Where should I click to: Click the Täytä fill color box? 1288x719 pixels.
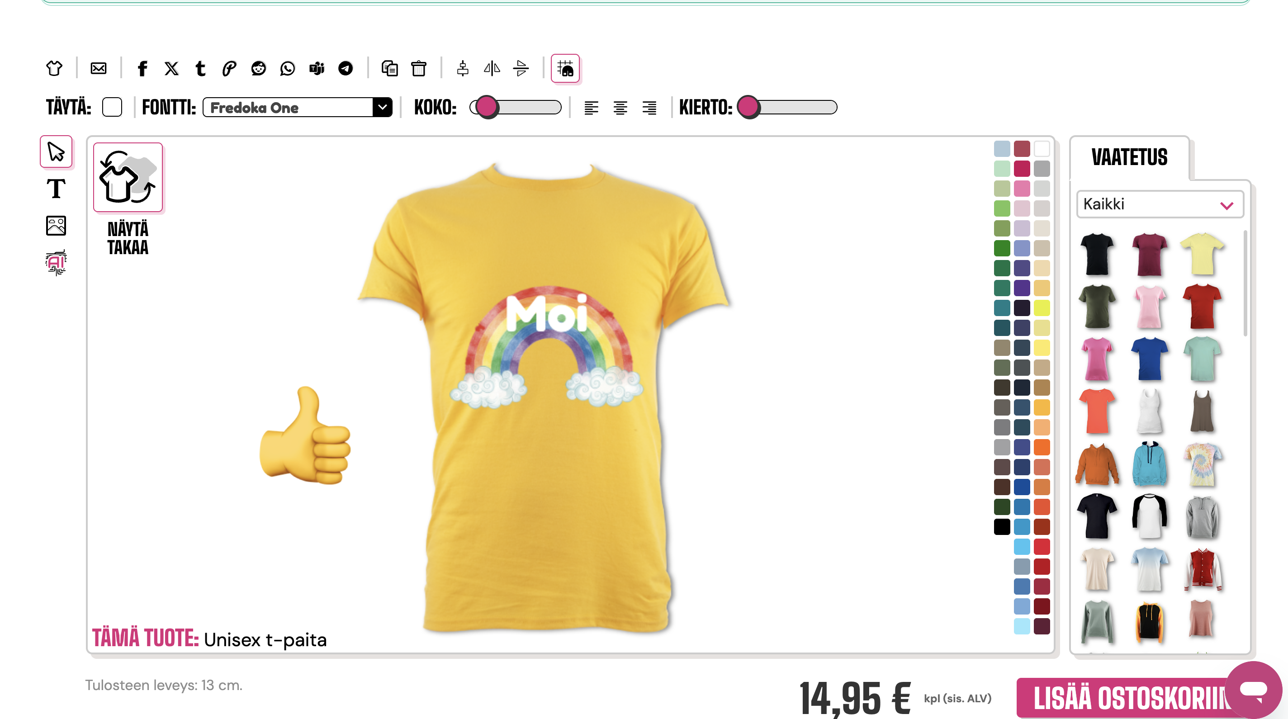[112, 107]
